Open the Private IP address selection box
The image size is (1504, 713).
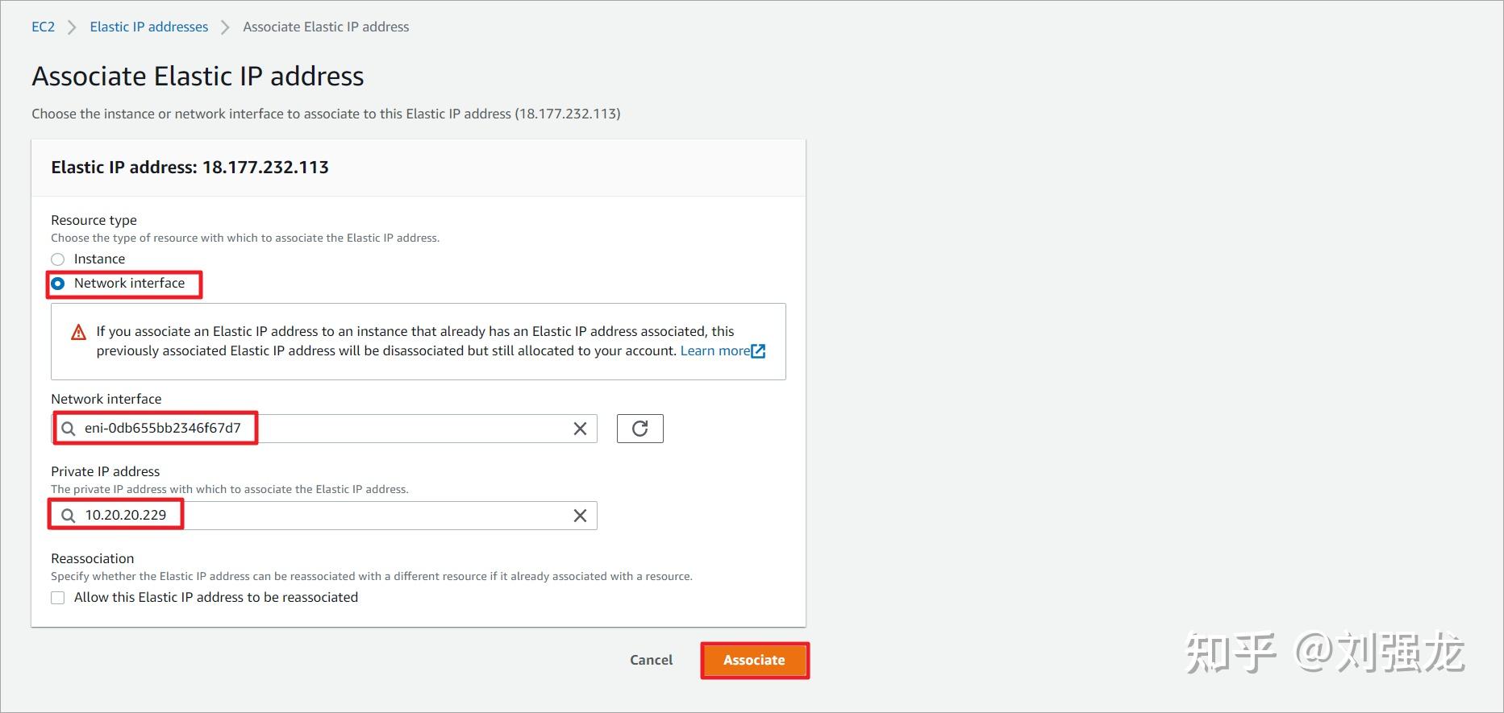[x=323, y=516]
